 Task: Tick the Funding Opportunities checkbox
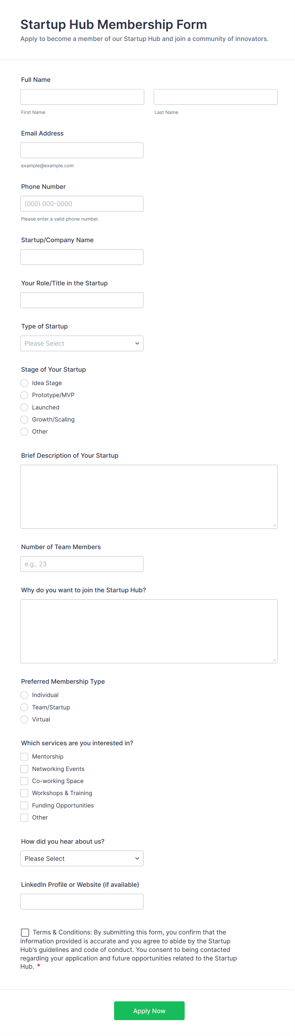click(24, 805)
